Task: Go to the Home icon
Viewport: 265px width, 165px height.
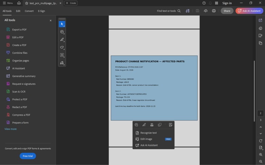Action: [19, 3]
